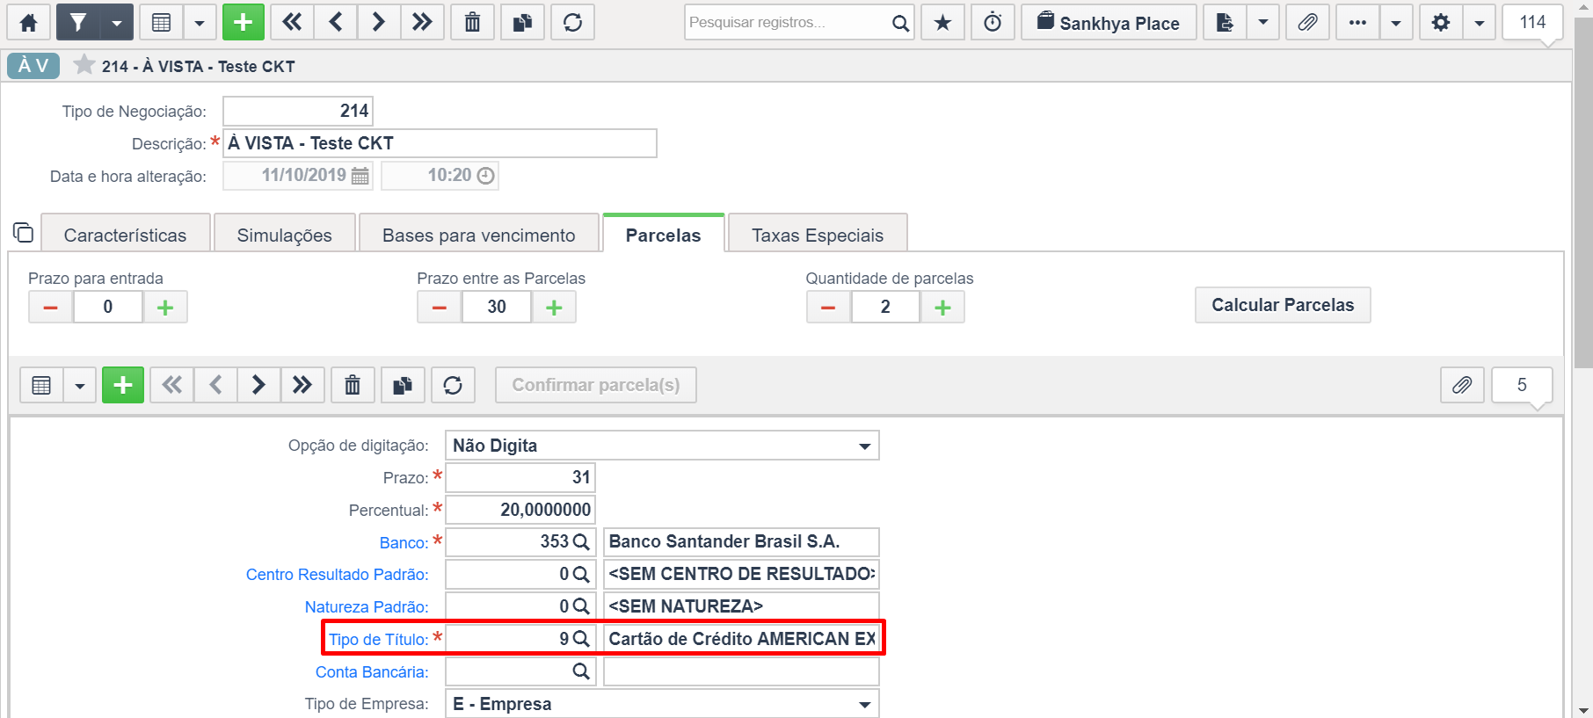Open Sankhya Place

coord(1109,22)
